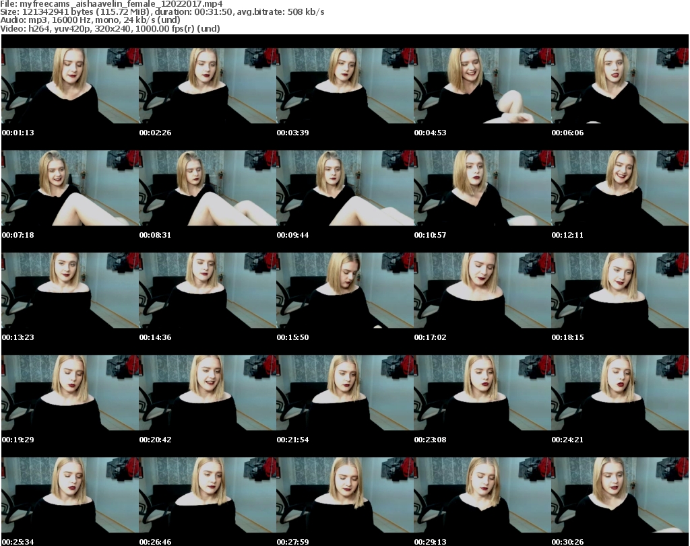690x546 pixels.
Task: Click the 'Size: 121342941 bytes' line
Action: [x=162, y=12]
